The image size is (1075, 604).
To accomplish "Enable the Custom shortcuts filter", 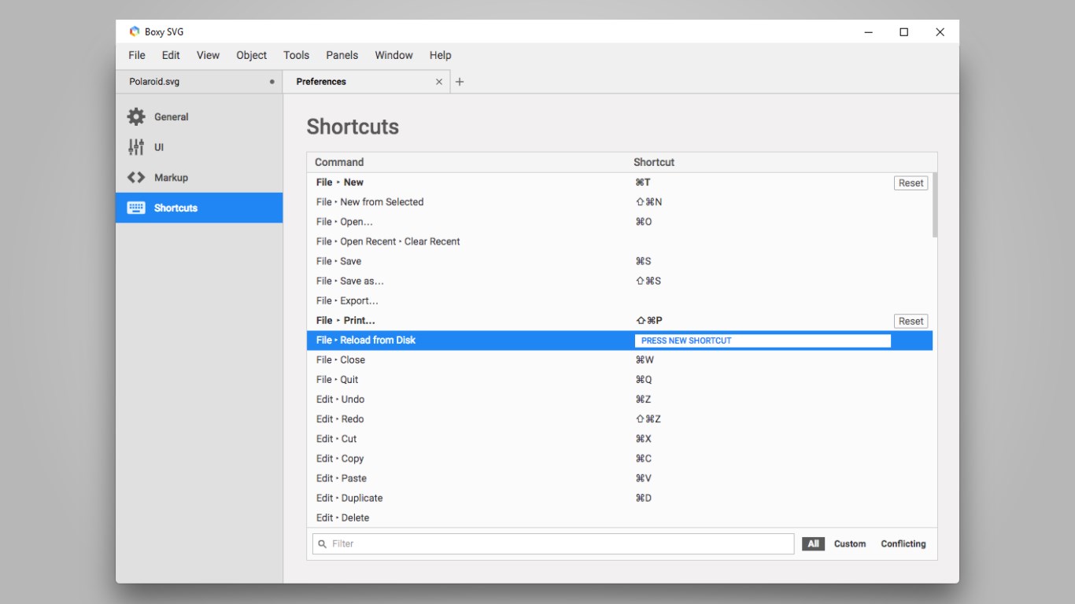I will (x=850, y=543).
